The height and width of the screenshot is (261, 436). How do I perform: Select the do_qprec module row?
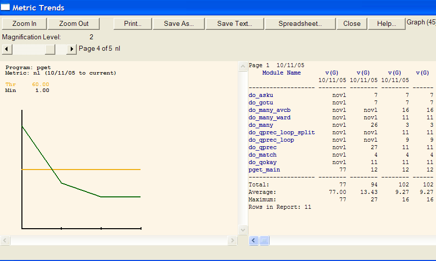(x=341, y=148)
